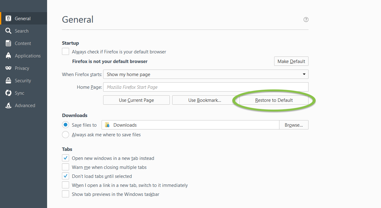The image size is (381, 208).
Task: Uncheck don't load tabs until selected
Action: tap(65, 176)
